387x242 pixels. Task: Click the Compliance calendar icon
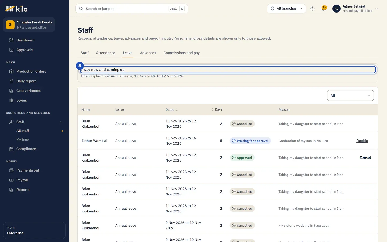pyautogui.click(x=11, y=149)
